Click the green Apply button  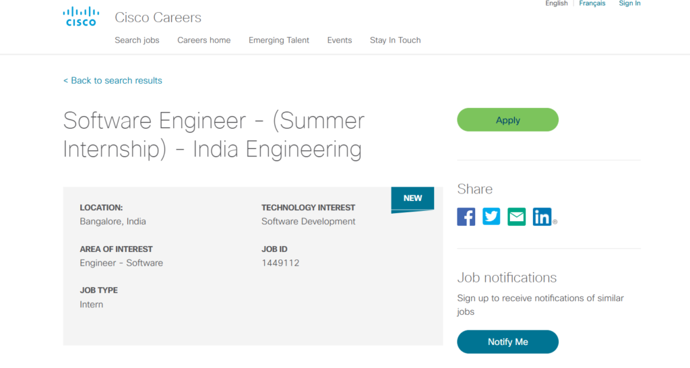click(508, 120)
